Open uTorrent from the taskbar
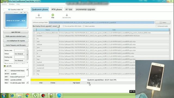 35,96
